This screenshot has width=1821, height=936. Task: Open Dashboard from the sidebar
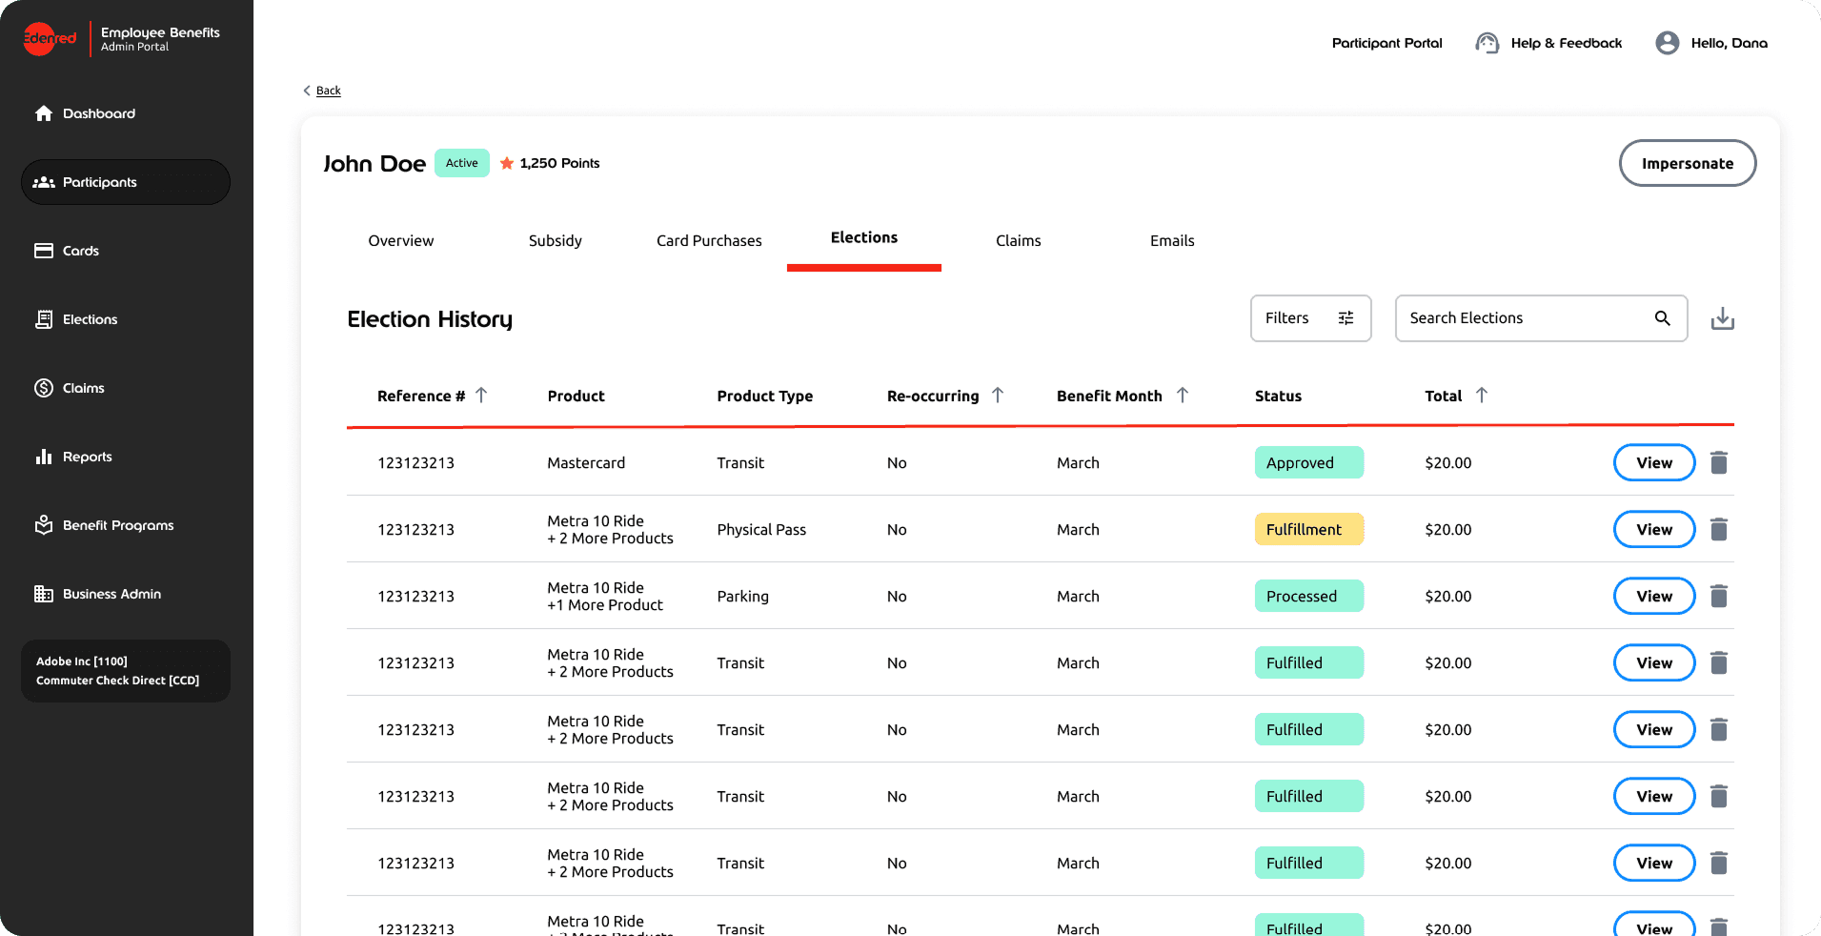tap(126, 113)
